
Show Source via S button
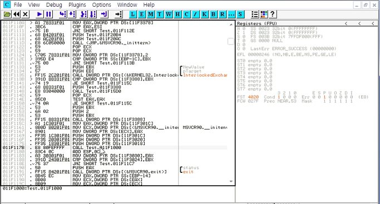(x=240, y=14)
